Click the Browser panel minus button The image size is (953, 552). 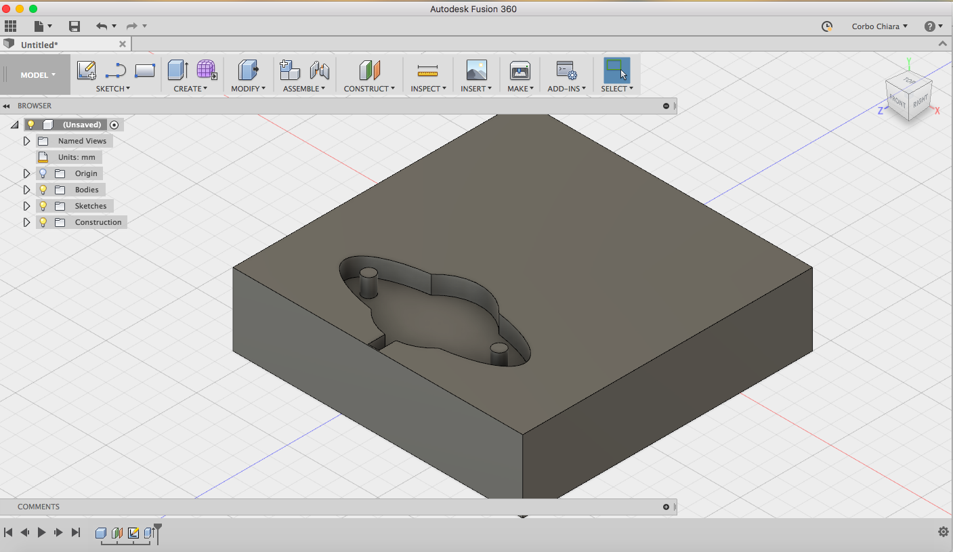tap(666, 106)
